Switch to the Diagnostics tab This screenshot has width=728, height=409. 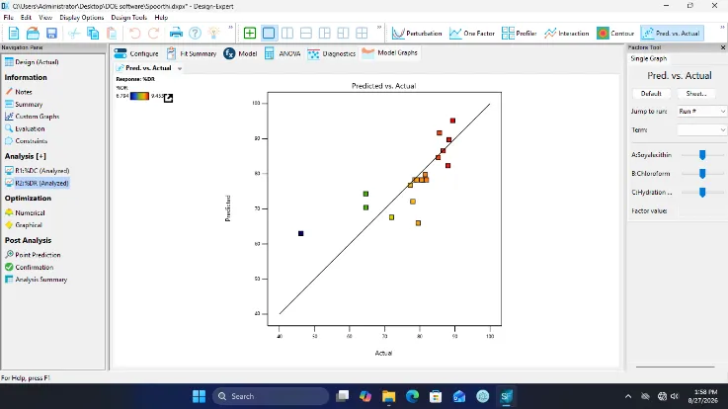click(x=332, y=53)
